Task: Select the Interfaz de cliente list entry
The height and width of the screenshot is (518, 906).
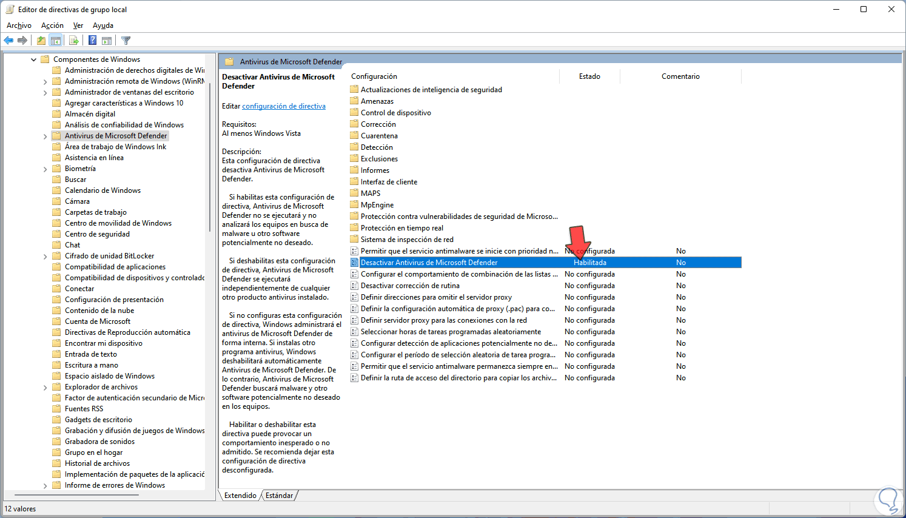Action: tap(389, 182)
